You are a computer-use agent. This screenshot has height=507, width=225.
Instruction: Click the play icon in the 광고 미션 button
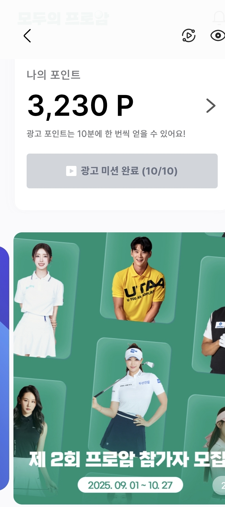[71, 171]
